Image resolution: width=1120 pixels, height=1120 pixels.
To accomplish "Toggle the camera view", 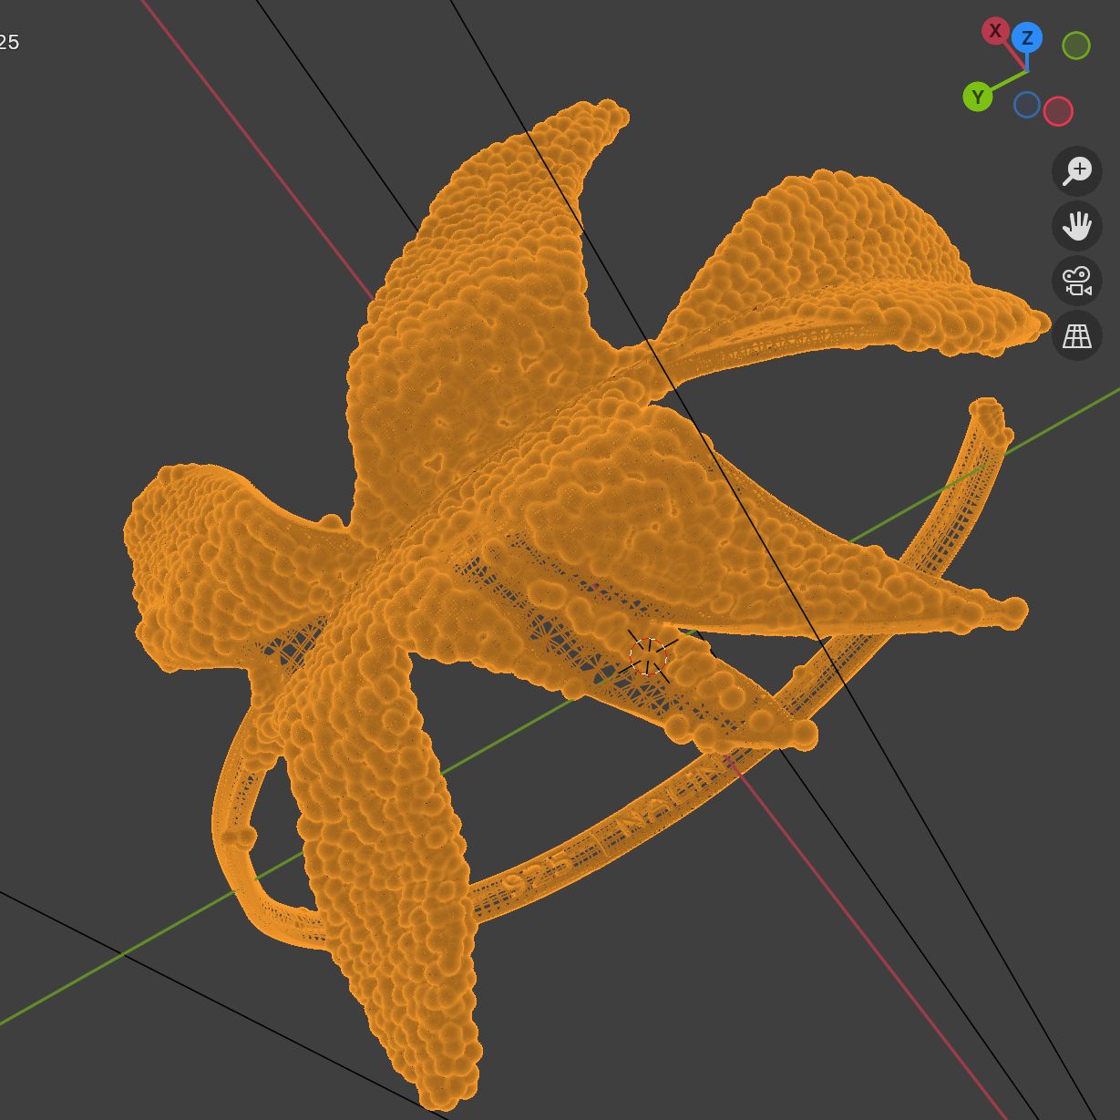I will pos(1077,281).
